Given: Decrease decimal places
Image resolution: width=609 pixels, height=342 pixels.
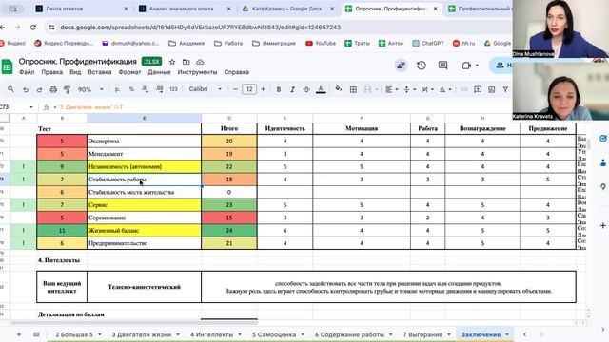Looking at the screenshot, I should point(146,89).
